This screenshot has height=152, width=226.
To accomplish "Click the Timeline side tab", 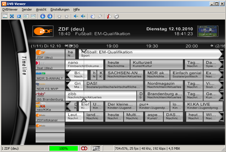I will 24,66.
